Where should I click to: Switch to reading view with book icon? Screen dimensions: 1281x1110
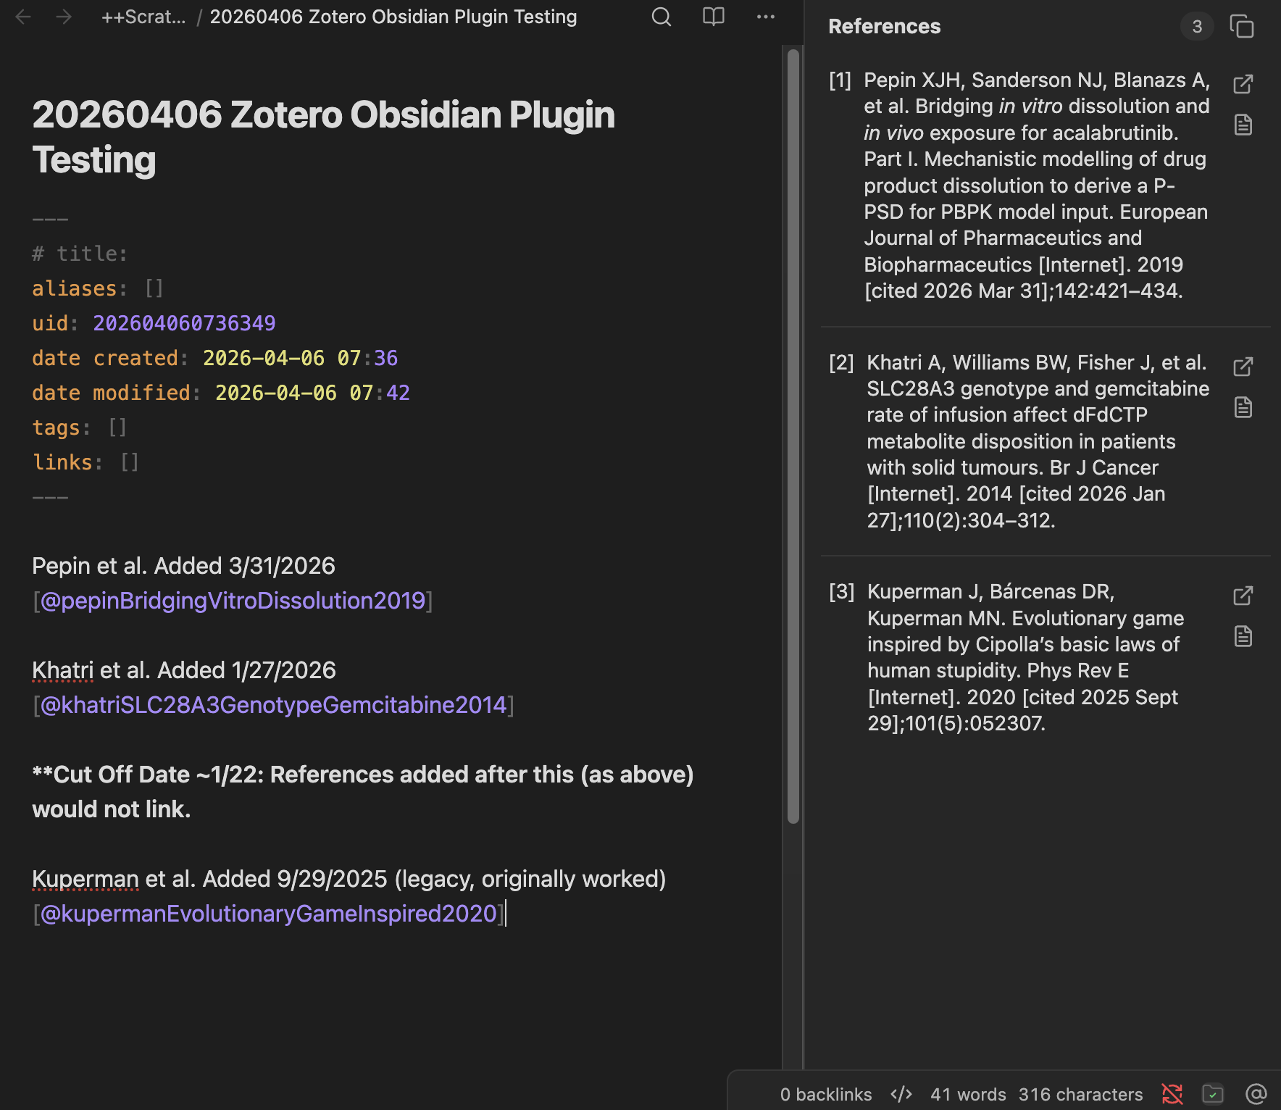pos(713,17)
